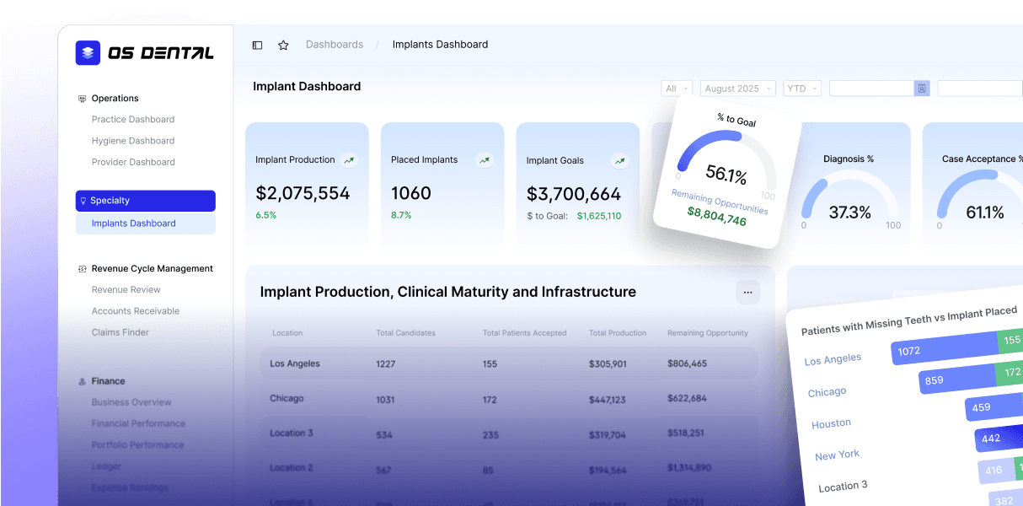Sort by Total Production column header
Image resolution: width=1023 pixels, height=506 pixels.
pos(618,333)
